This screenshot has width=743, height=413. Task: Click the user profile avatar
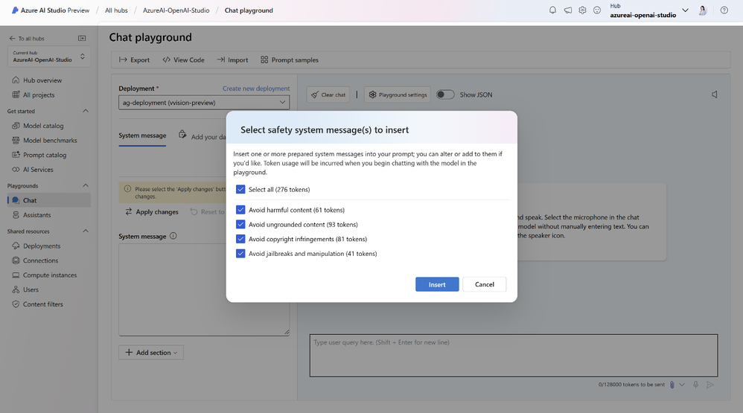click(702, 10)
